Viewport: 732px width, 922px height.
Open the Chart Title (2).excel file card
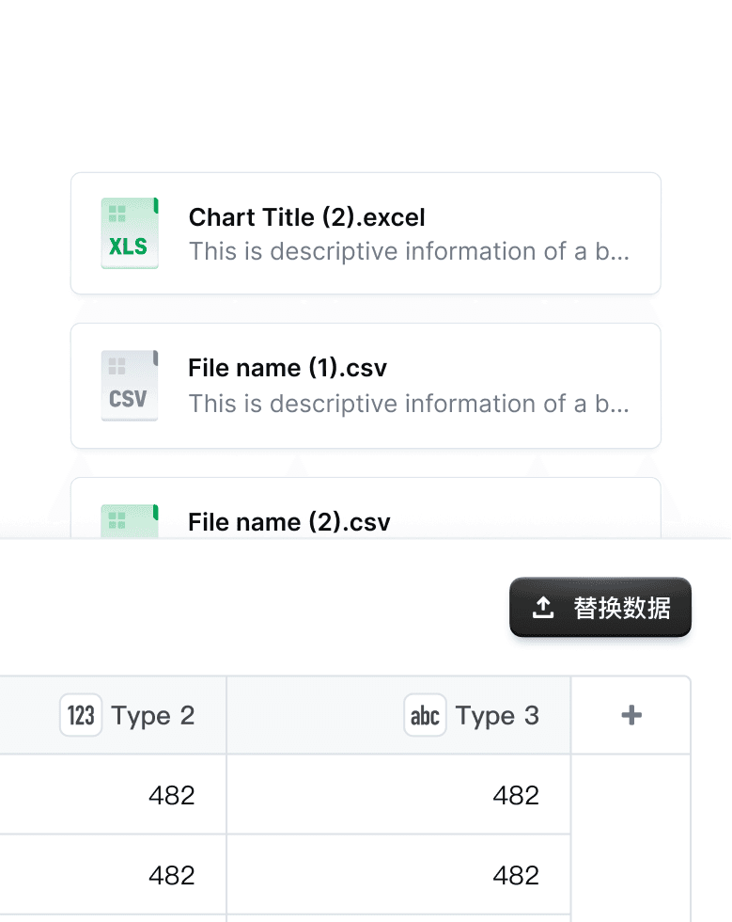pyautogui.click(x=366, y=233)
